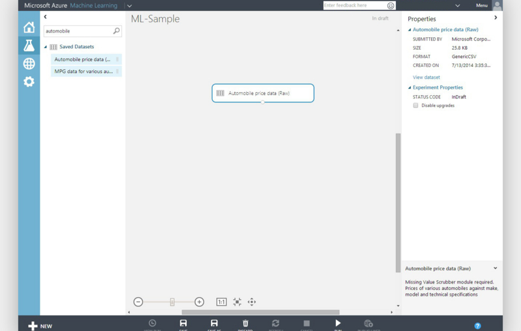Viewport: 521px width, 331px height.
Task: Collapse the Saved Datasets tree node
Action: [x=46, y=47]
